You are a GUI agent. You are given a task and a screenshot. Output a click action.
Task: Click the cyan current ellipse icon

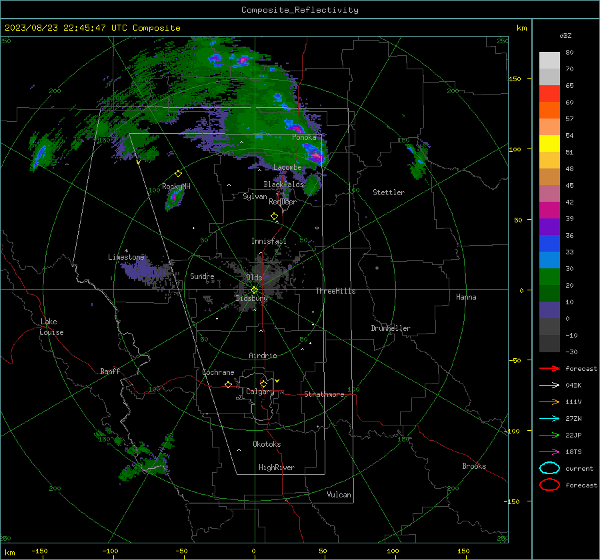point(549,468)
